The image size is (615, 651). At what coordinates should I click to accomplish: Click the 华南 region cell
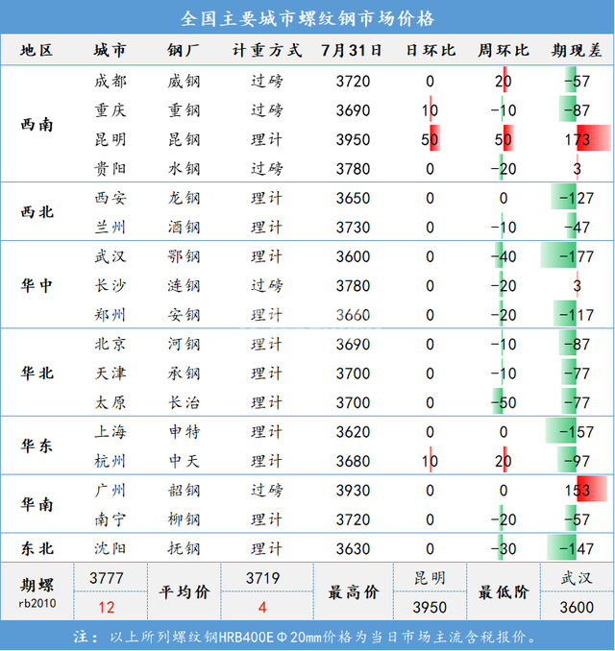tap(37, 504)
